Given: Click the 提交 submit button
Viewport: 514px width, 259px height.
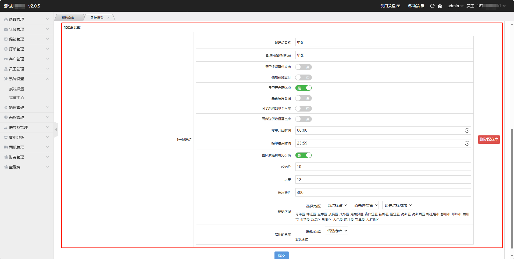Looking at the screenshot, I should coord(281,256).
